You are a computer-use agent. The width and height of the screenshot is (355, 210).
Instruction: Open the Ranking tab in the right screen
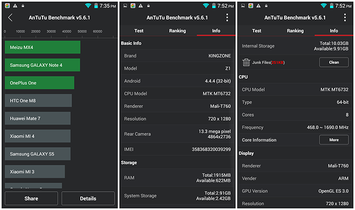point(295,31)
